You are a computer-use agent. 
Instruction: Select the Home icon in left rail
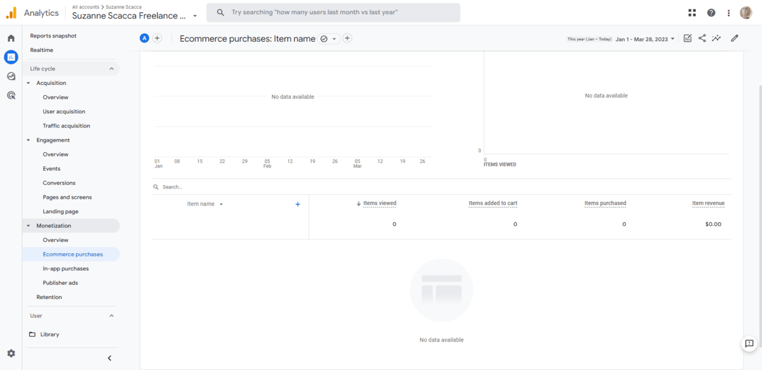tap(10, 38)
